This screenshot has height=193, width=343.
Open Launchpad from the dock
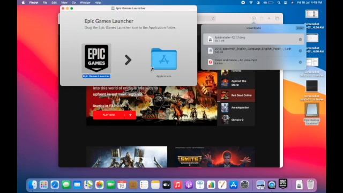44,184
